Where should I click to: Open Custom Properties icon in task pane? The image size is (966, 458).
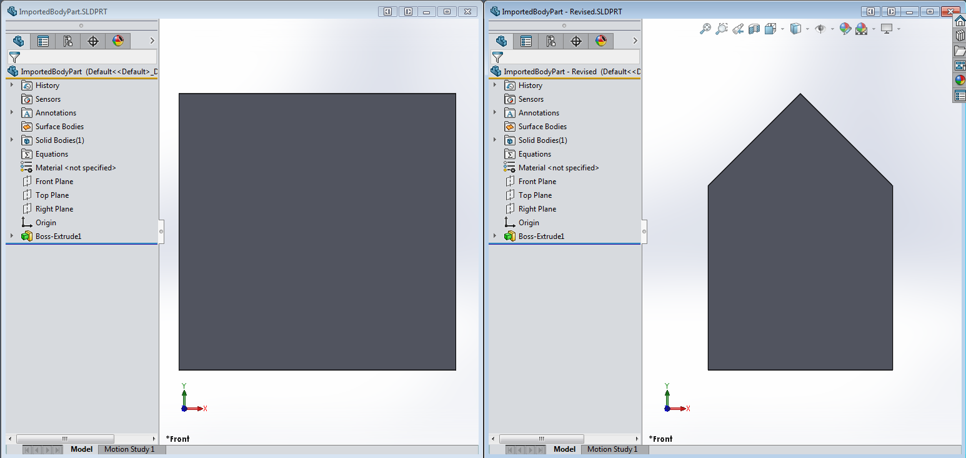point(960,95)
